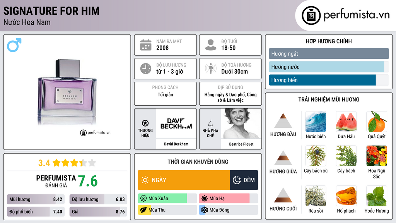This screenshot has width=396, height=223.
Task: Click the flower icon for Mùa Xuân
Action: point(143,199)
